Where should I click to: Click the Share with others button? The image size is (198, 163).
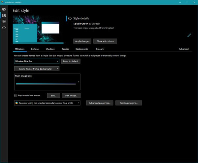(x=105, y=41)
